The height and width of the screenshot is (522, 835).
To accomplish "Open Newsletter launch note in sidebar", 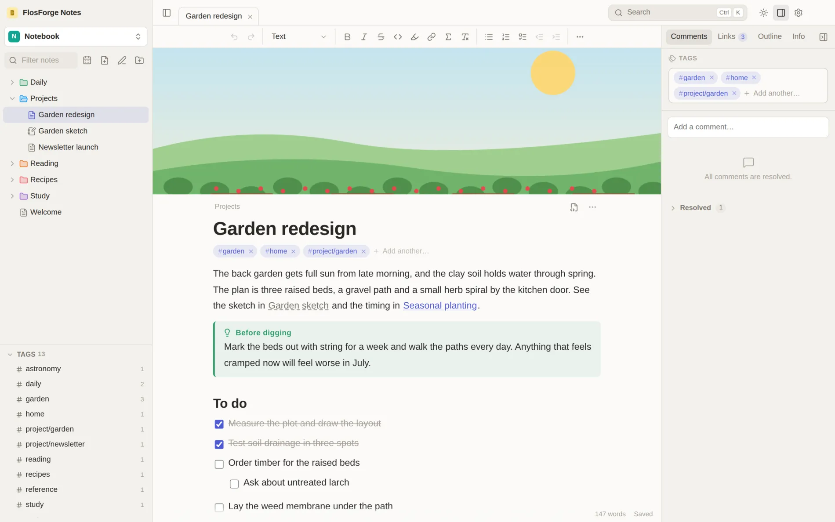I will (x=76, y=147).
